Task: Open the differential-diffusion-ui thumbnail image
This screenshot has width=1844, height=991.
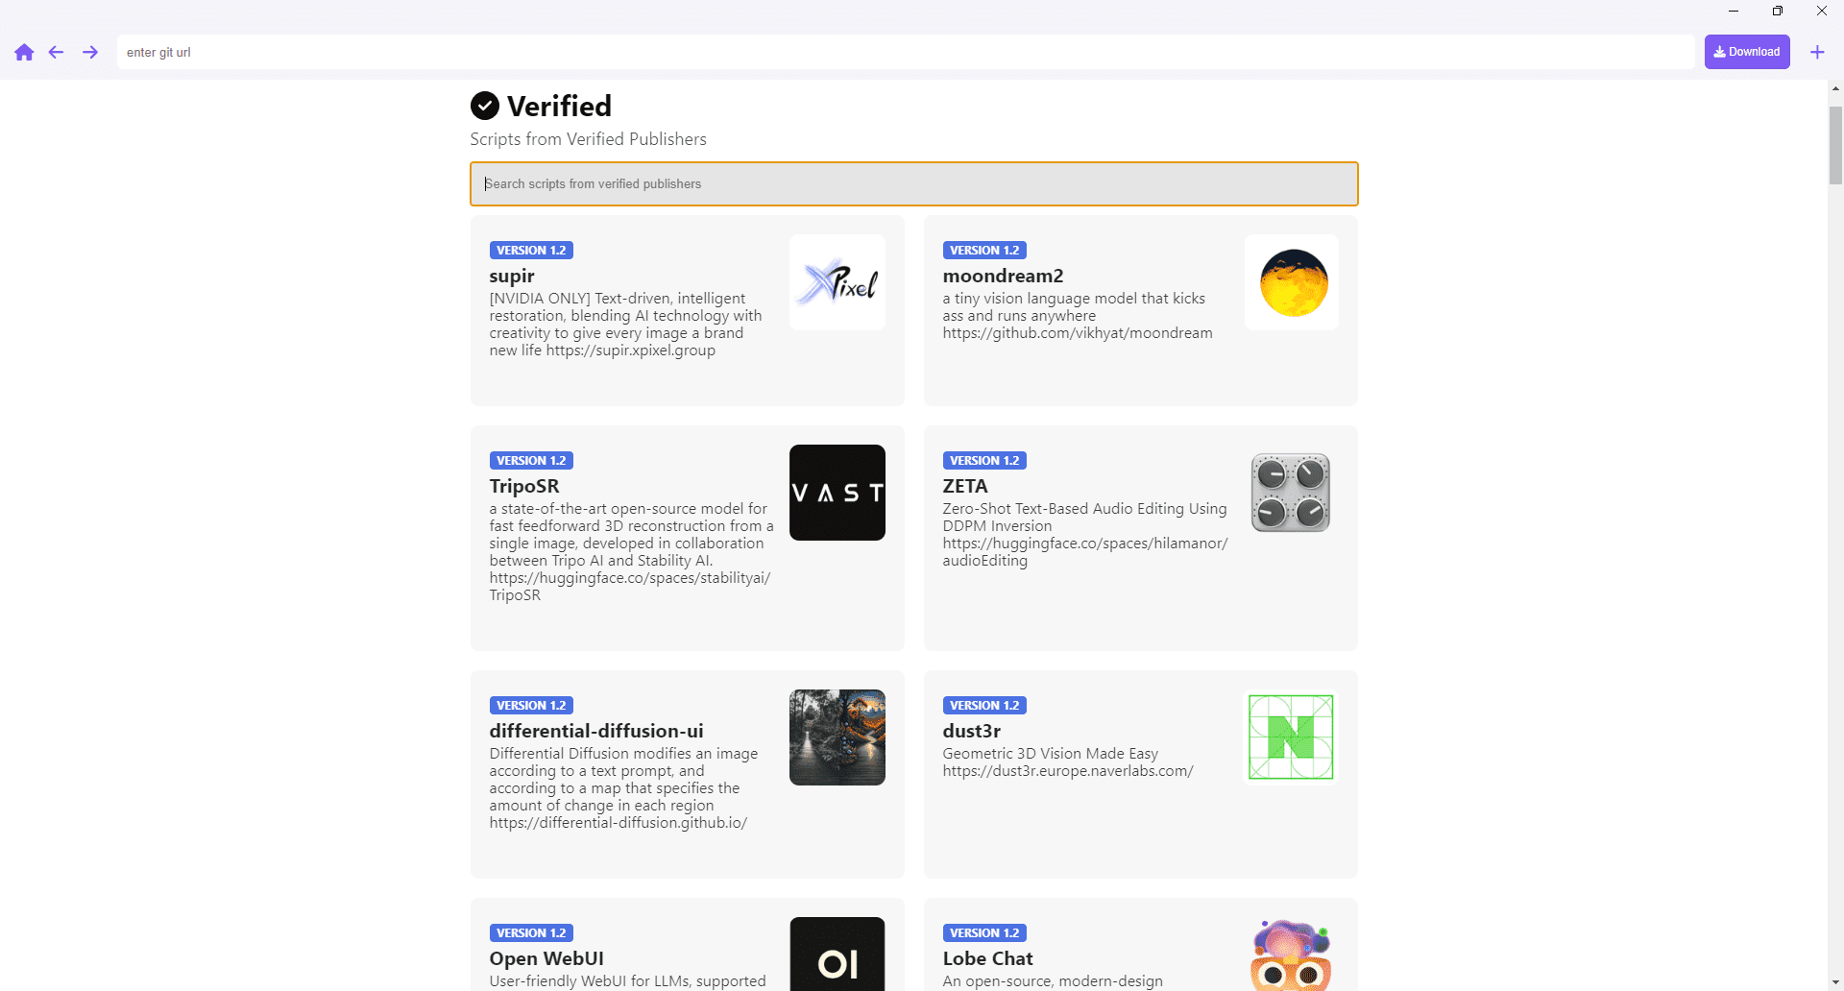Action: [x=837, y=737]
